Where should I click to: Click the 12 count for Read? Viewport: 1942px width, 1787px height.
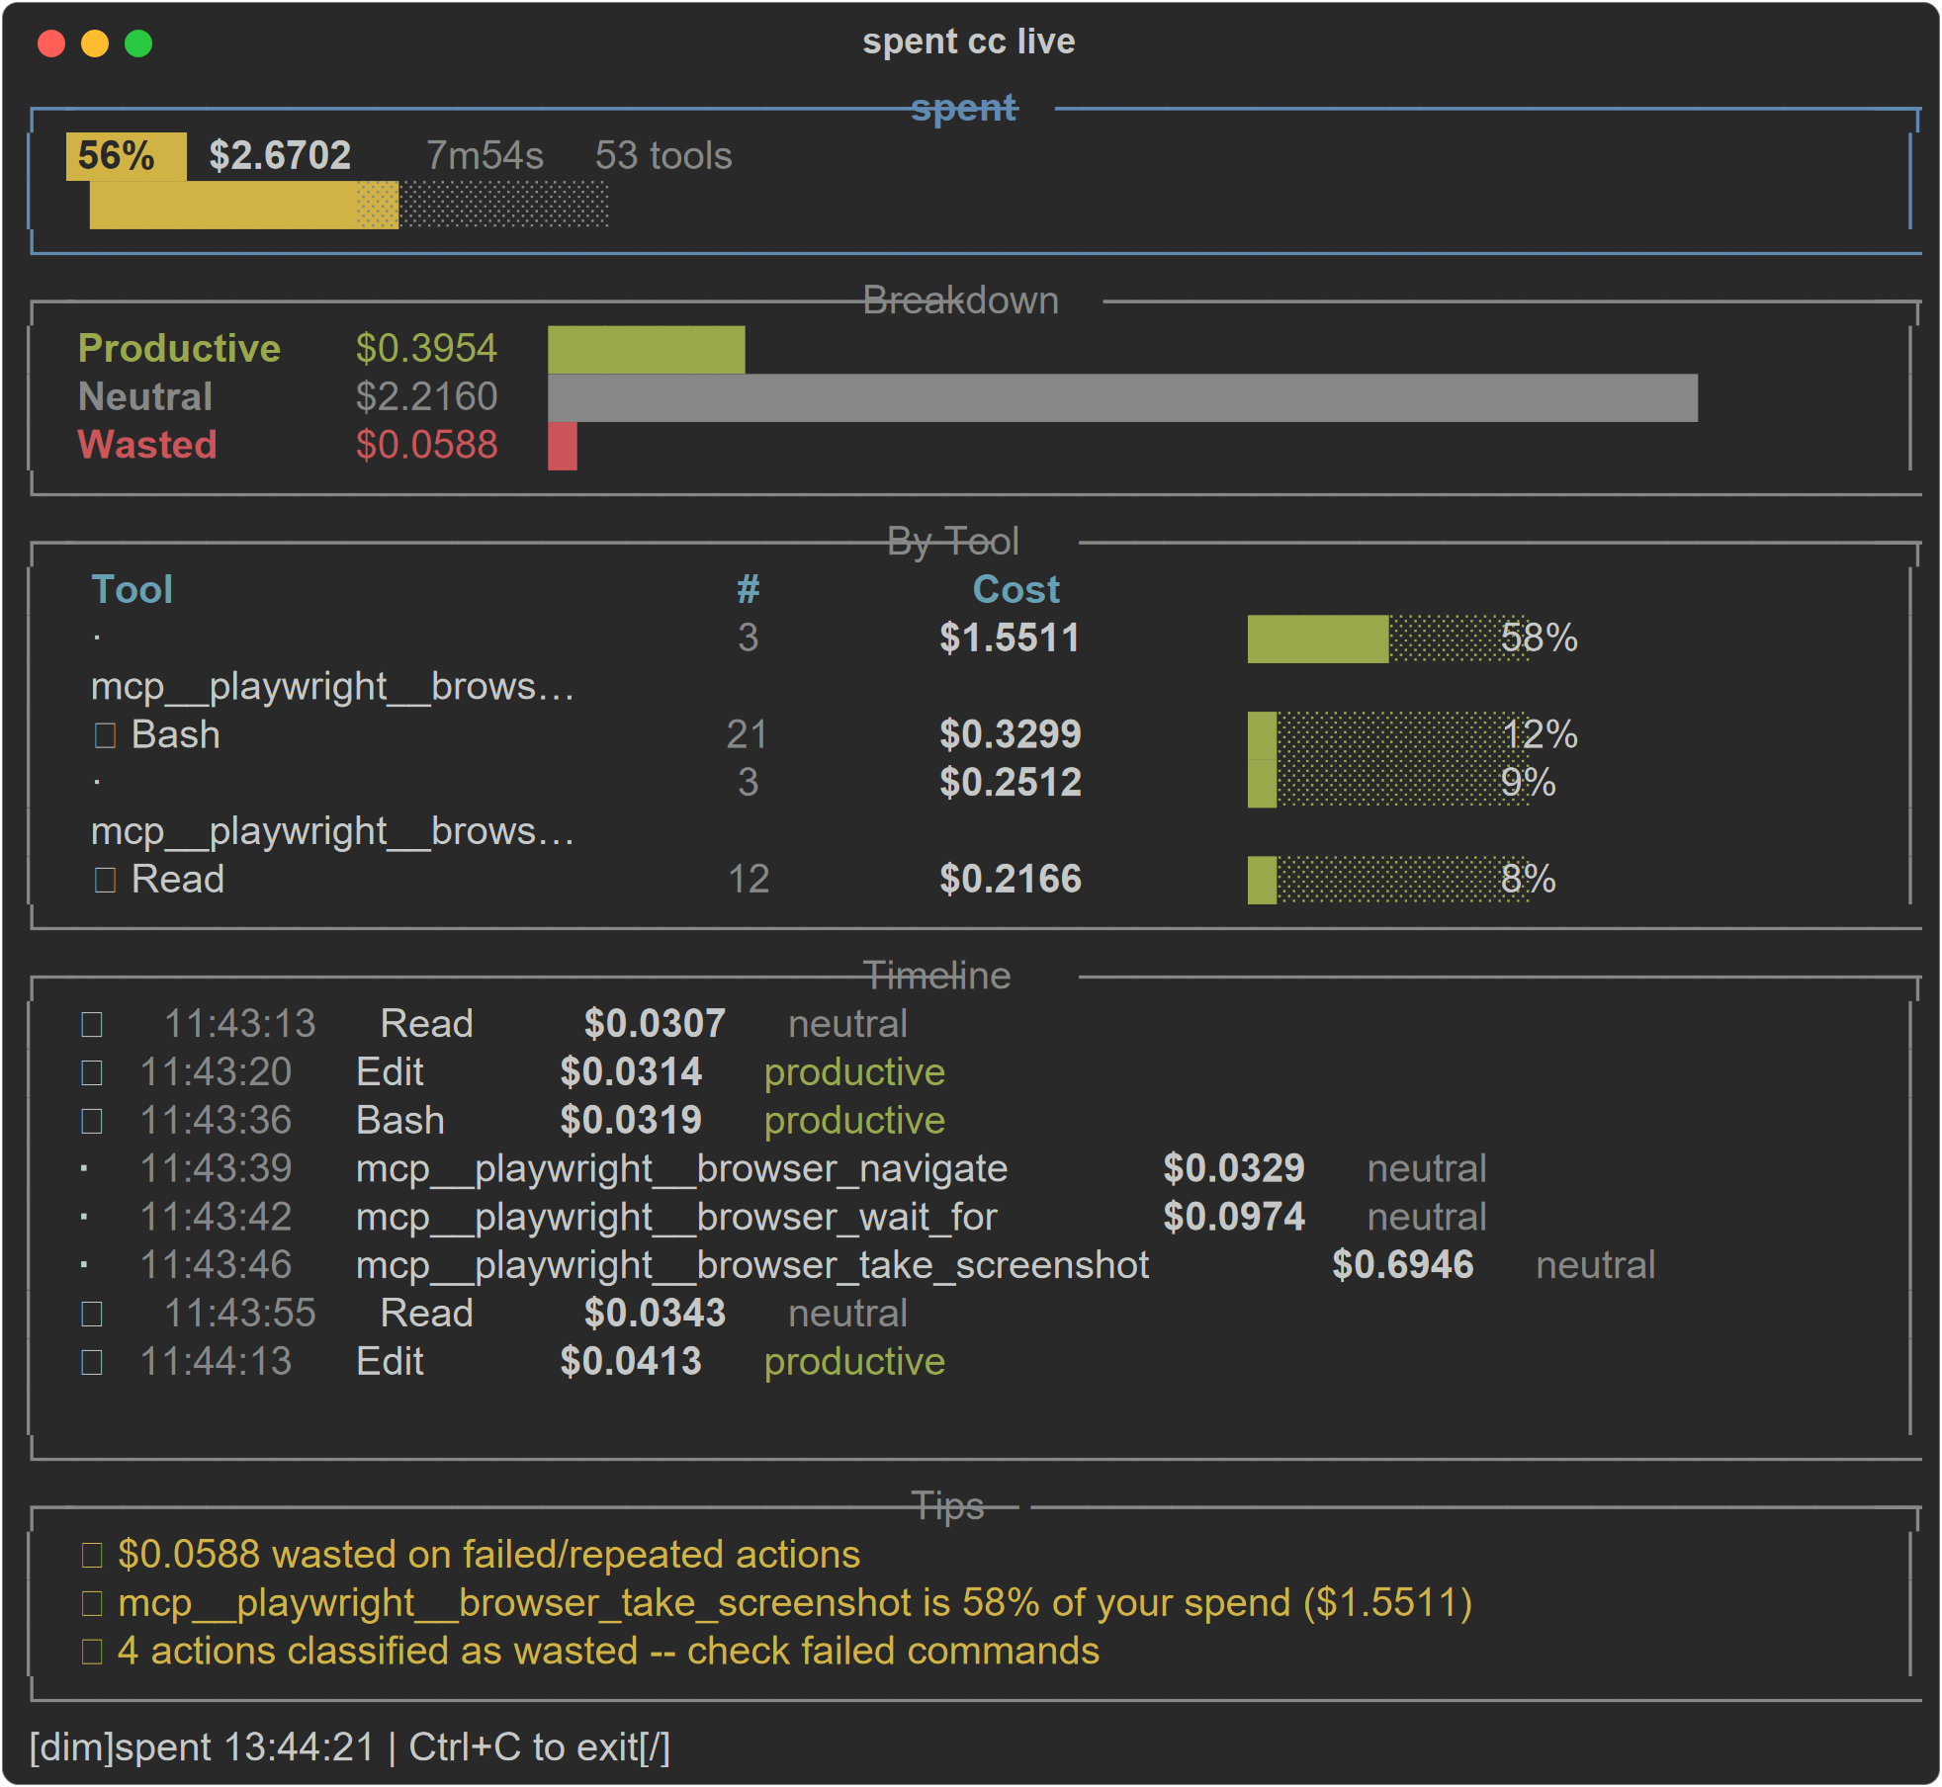pos(749,880)
